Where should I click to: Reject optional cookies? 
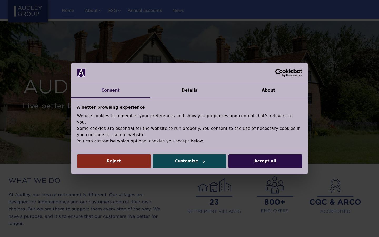(114, 161)
